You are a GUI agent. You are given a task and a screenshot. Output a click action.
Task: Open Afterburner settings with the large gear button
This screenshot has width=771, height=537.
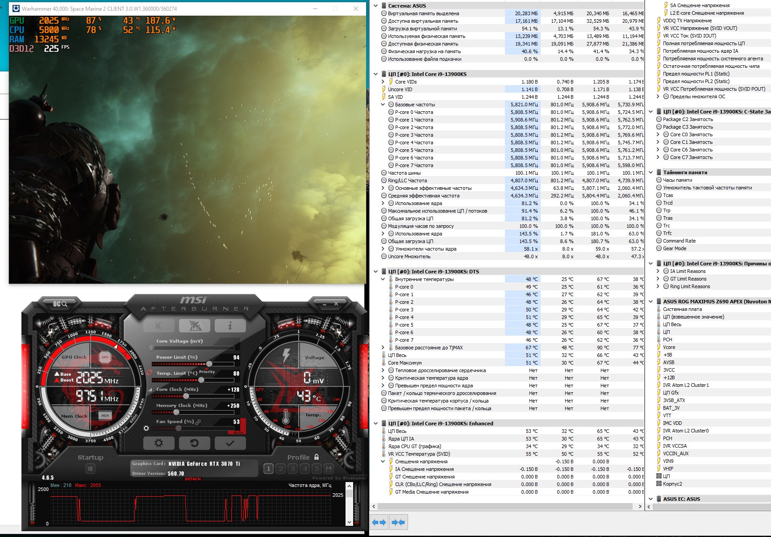point(158,443)
